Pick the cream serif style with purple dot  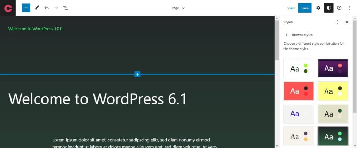click(x=299, y=136)
